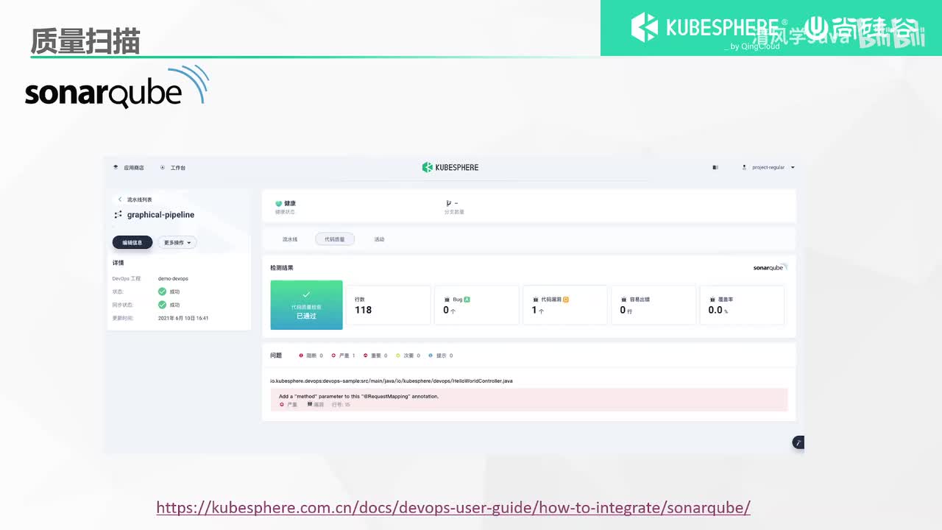Click the 检测结果 heading
Viewport: 942px width, 530px height.
tap(282, 268)
